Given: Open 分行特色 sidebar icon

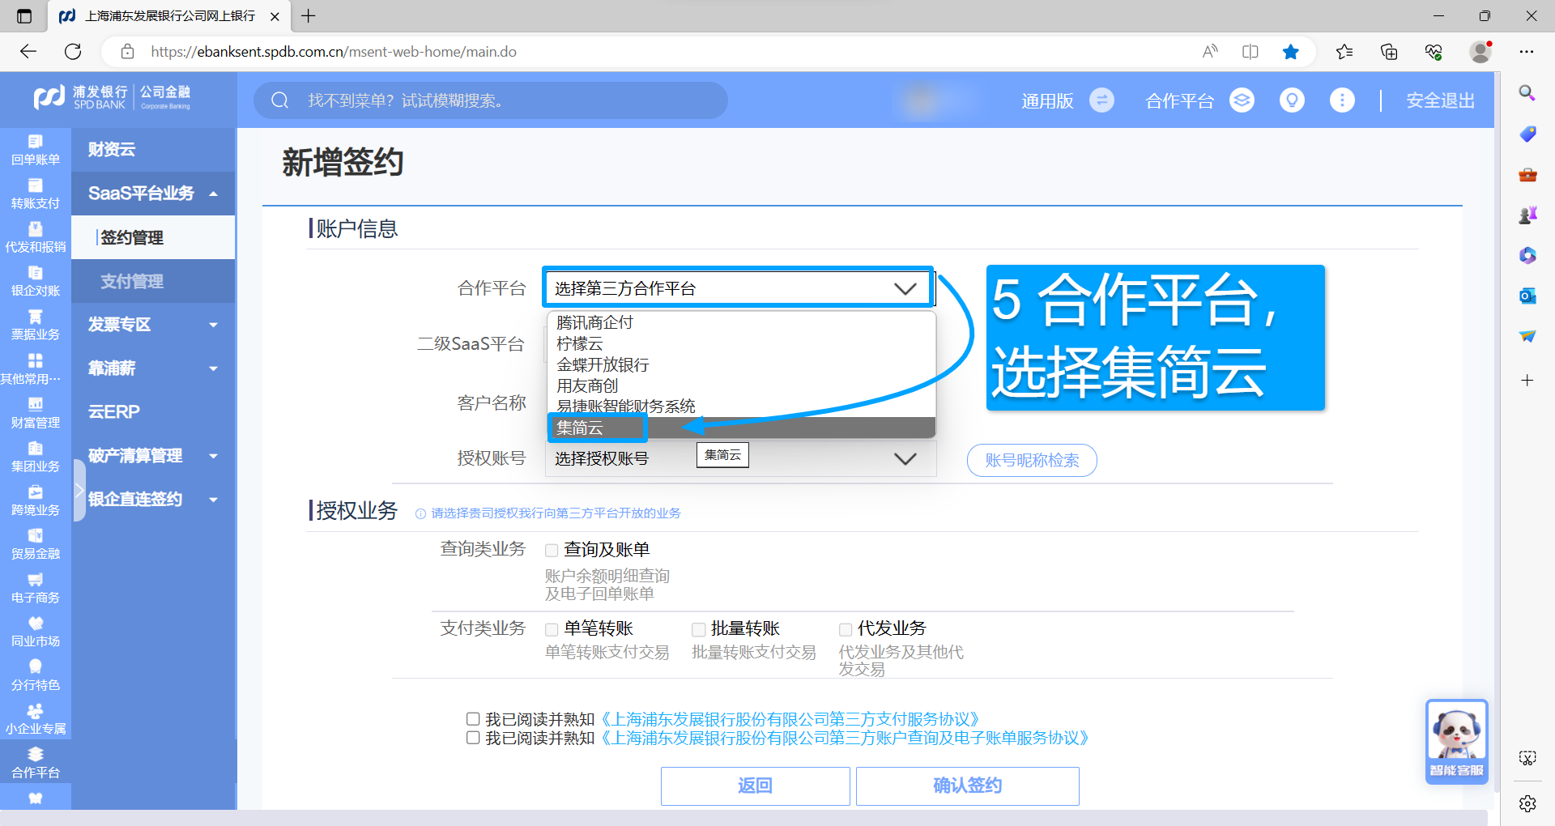Looking at the screenshot, I should click(x=36, y=675).
